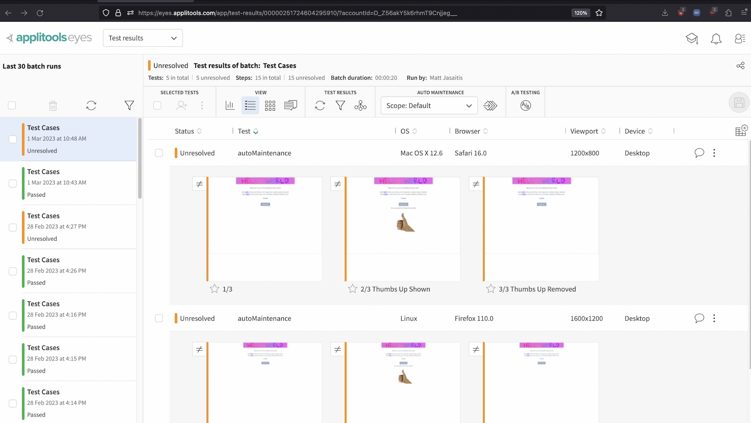This screenshot has height=423, width=751.
Task: Click the share batch icon
Action: (x=740, y=66)
